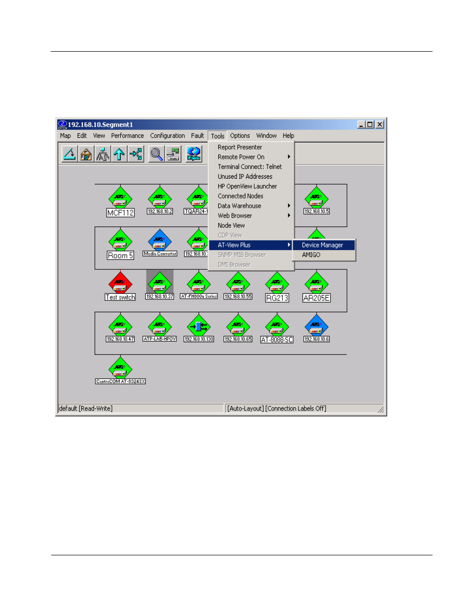Close the open Tools menu
470x608 pixels.
click(218, 136)
